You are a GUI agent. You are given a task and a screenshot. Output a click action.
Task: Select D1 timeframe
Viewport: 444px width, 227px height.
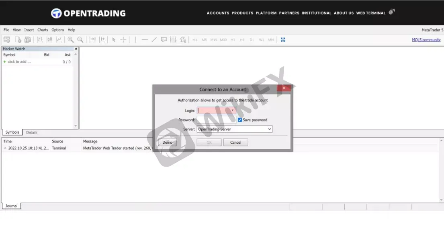[252, 40]
